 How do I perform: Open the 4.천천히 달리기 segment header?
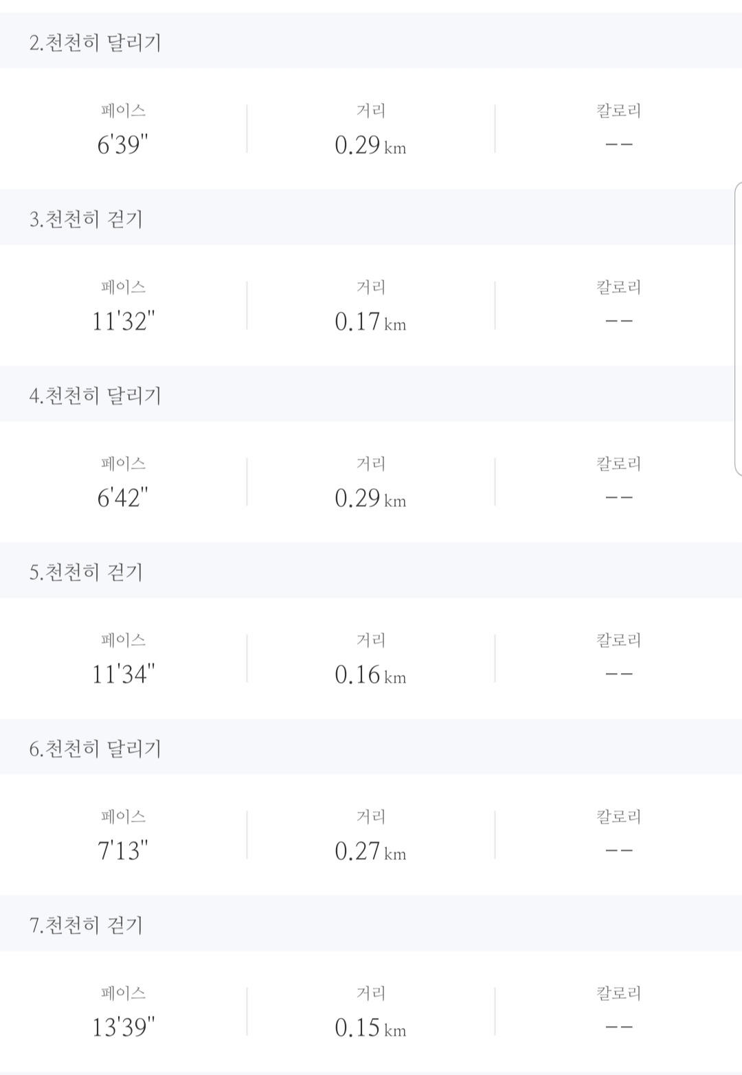[371, 394]
